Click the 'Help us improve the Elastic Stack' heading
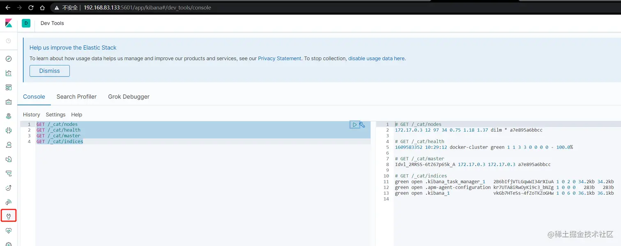621x246 pixels. pos(73,48)
